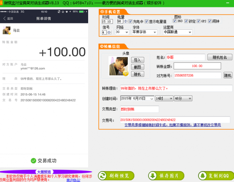The height and width of the screenshot is (182, 234).
Task: Click the 电量 battery level spinner arrows
Action: pos(126,21)
